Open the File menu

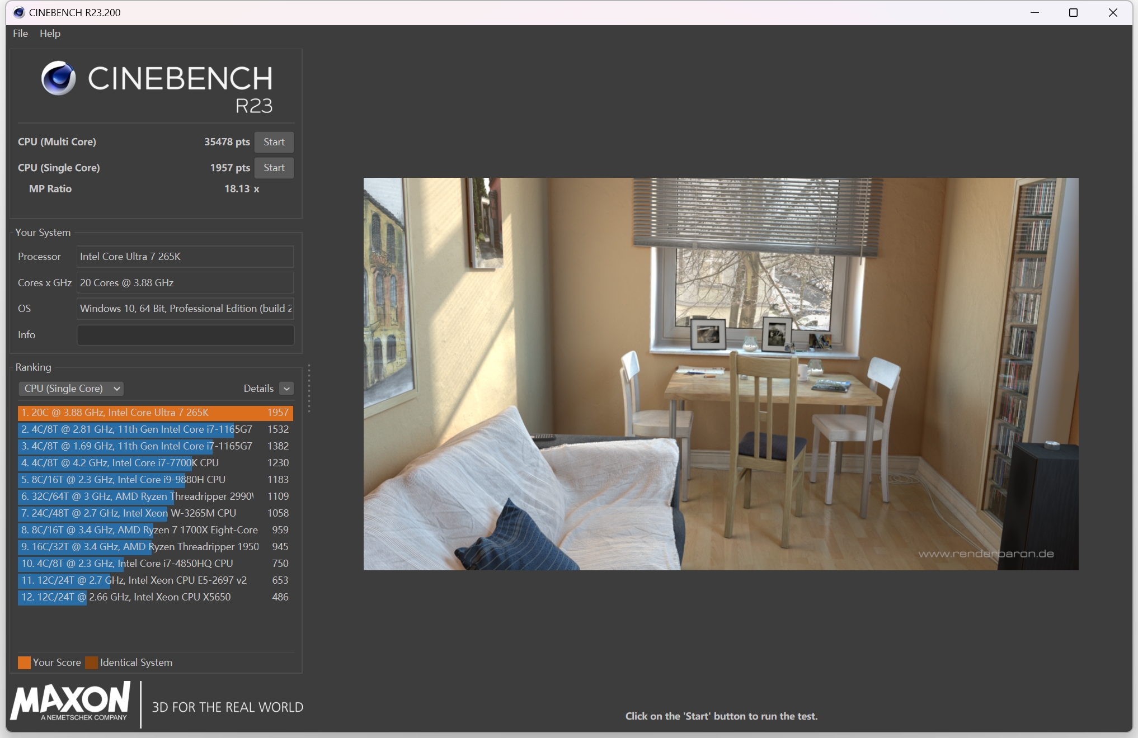[20, 34]
